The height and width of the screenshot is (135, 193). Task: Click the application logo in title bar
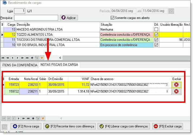5,3
